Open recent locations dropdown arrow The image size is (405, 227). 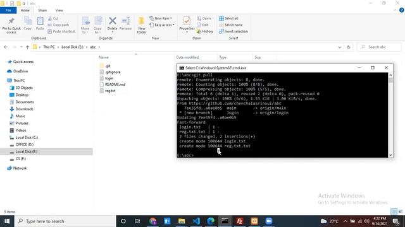click(x=21, y=47)
